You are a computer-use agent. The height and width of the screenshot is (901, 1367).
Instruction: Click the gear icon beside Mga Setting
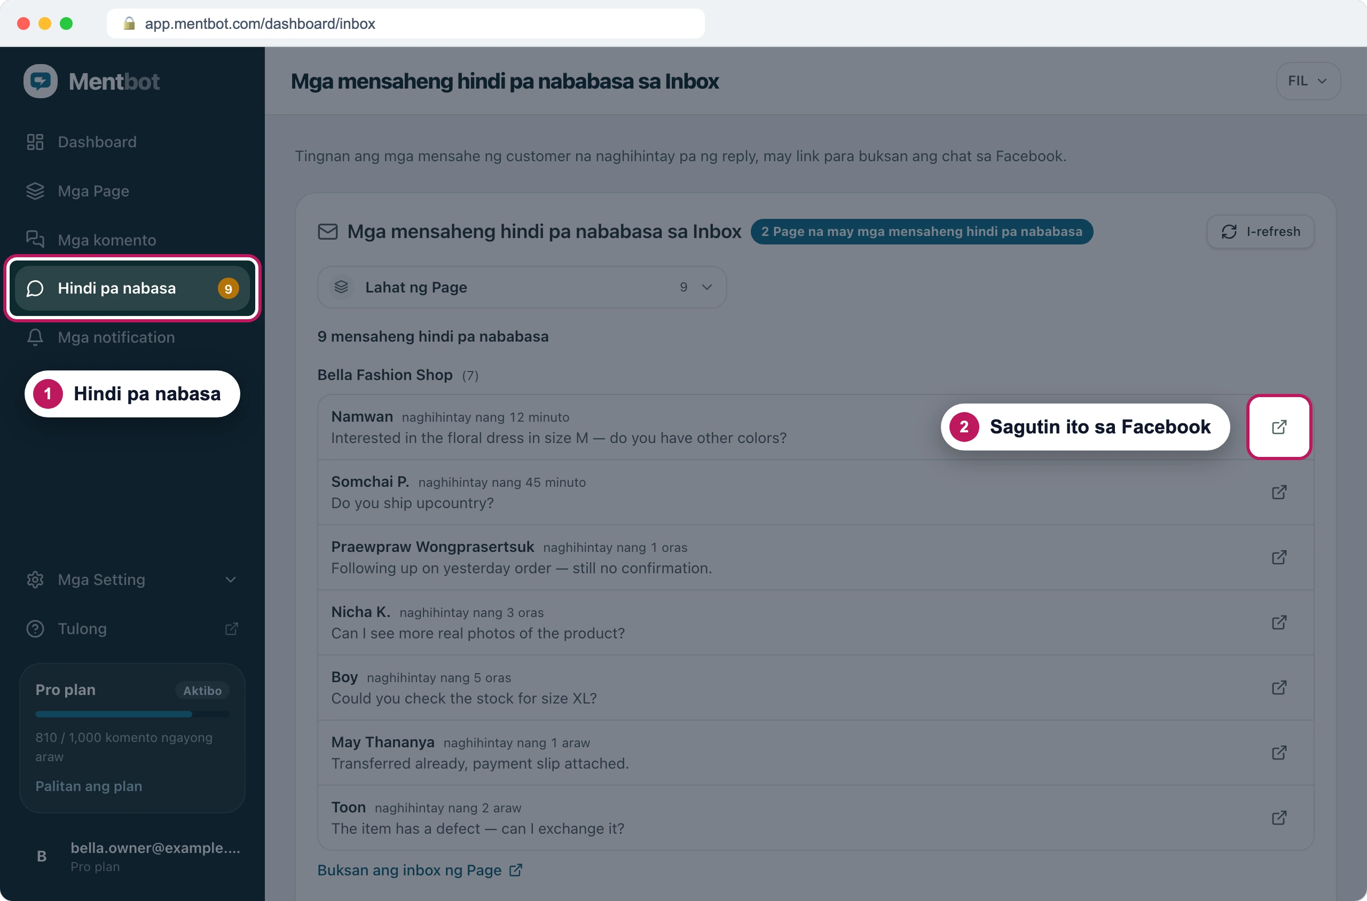(35, 580)
